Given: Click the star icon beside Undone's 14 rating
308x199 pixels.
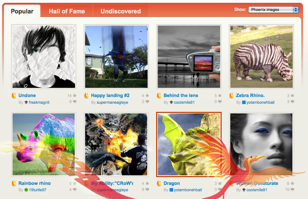Looking at the screenshot, I should pyautogui.click(x=75, y=95).
